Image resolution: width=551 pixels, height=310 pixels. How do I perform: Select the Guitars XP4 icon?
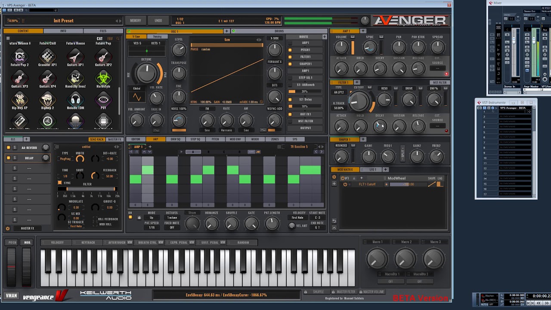pyautogui.click(x=47, y=78)
